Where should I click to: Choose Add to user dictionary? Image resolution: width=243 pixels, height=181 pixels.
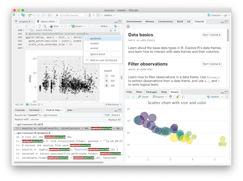103,60
